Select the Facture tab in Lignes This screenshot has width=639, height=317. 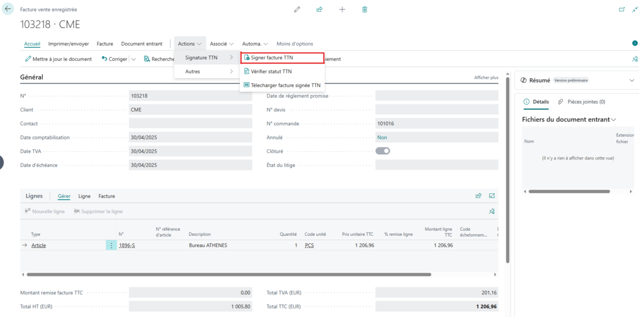coord(107,196)
